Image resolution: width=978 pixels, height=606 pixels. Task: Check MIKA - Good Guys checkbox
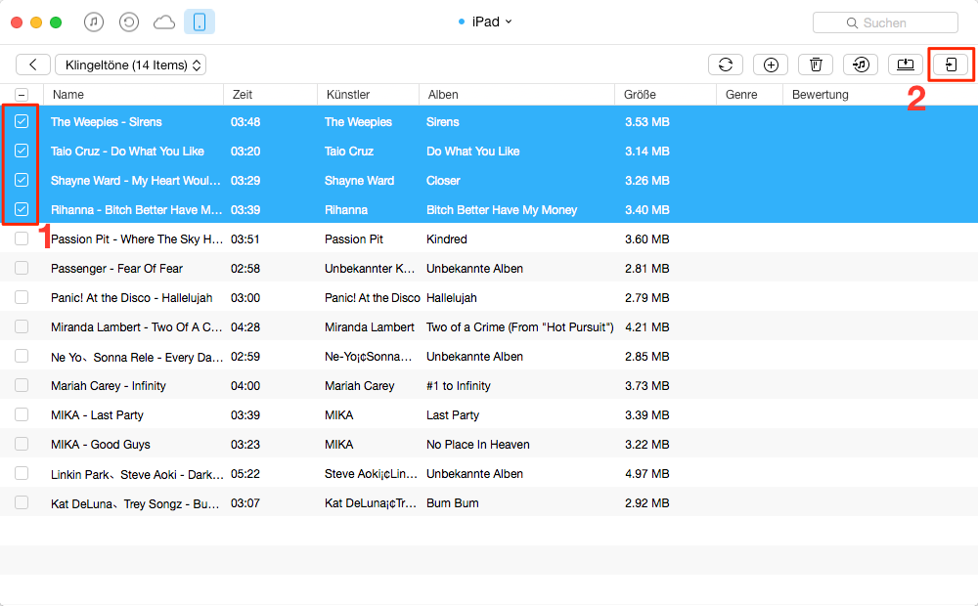[22, 444]
